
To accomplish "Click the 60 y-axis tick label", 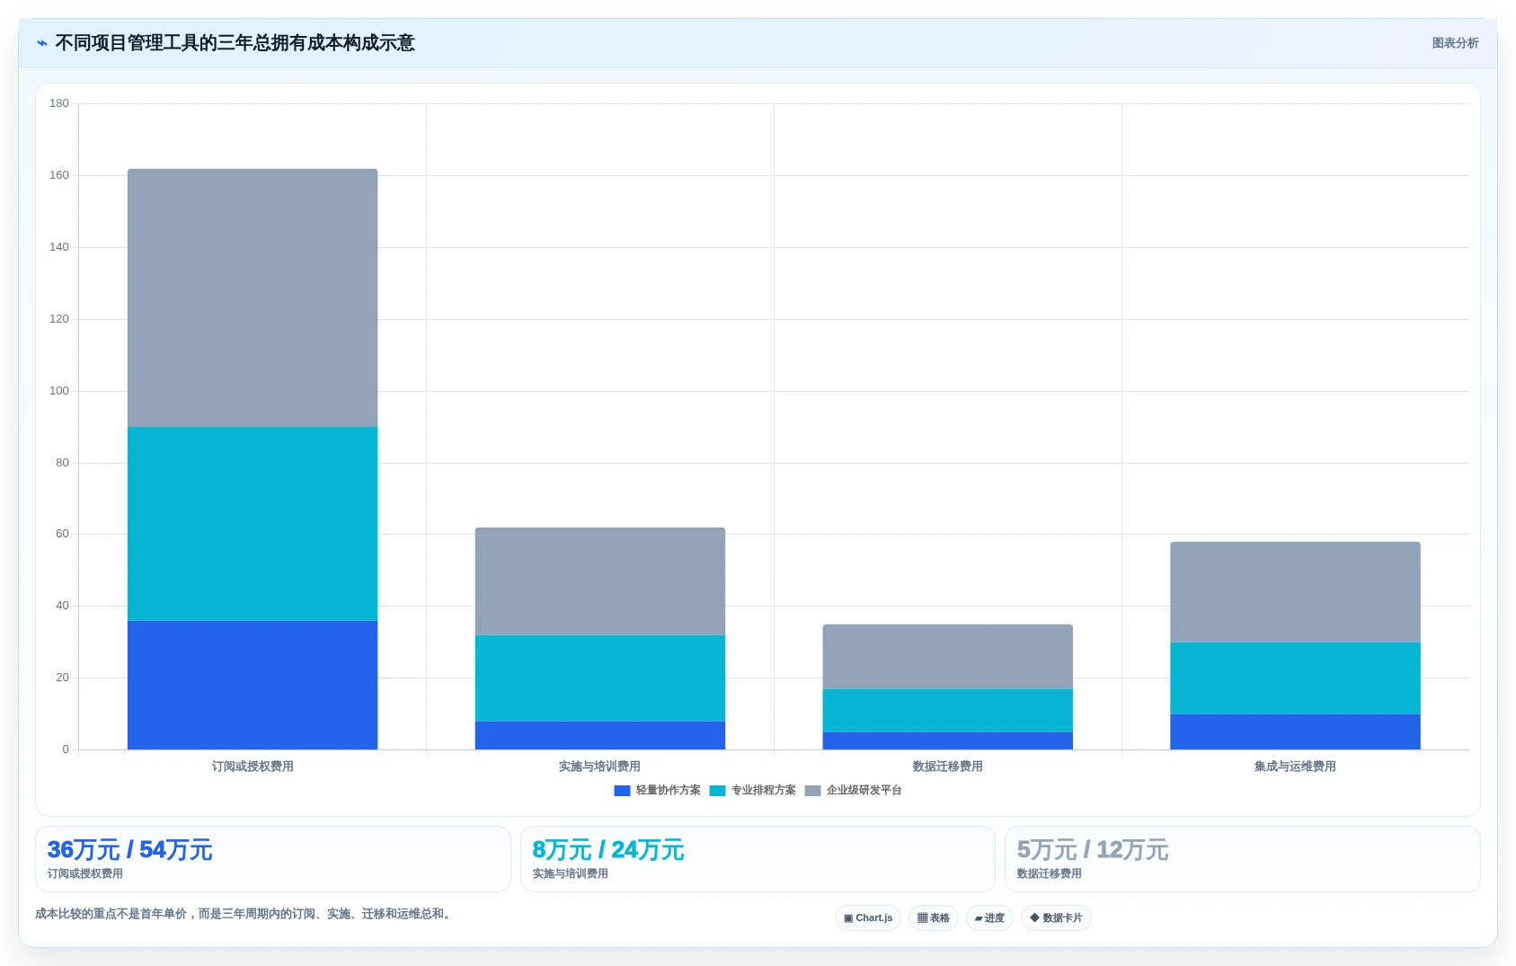I will pyautogui.click(x=62, y=534).
